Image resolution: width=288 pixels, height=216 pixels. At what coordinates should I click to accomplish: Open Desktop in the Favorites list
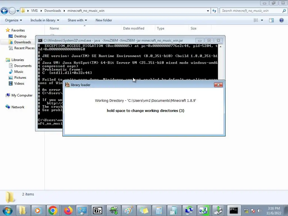pyautogui.click(x=20, y=36)
